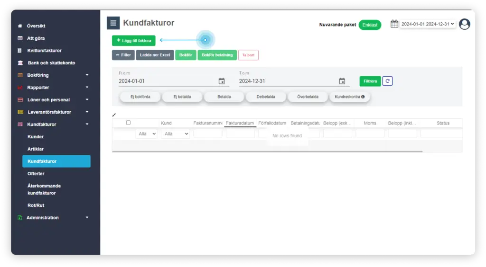Screen dimensions: 486x267
Task: Click the calendar icon next to period selector
Action: (x=394, y=24)
